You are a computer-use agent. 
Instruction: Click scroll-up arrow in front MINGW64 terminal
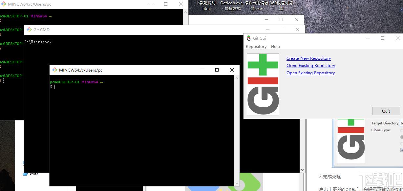(x=237, y=78)
